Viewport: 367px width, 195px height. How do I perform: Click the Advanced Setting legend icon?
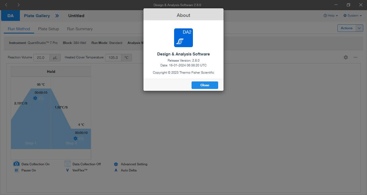coord(116,164)
